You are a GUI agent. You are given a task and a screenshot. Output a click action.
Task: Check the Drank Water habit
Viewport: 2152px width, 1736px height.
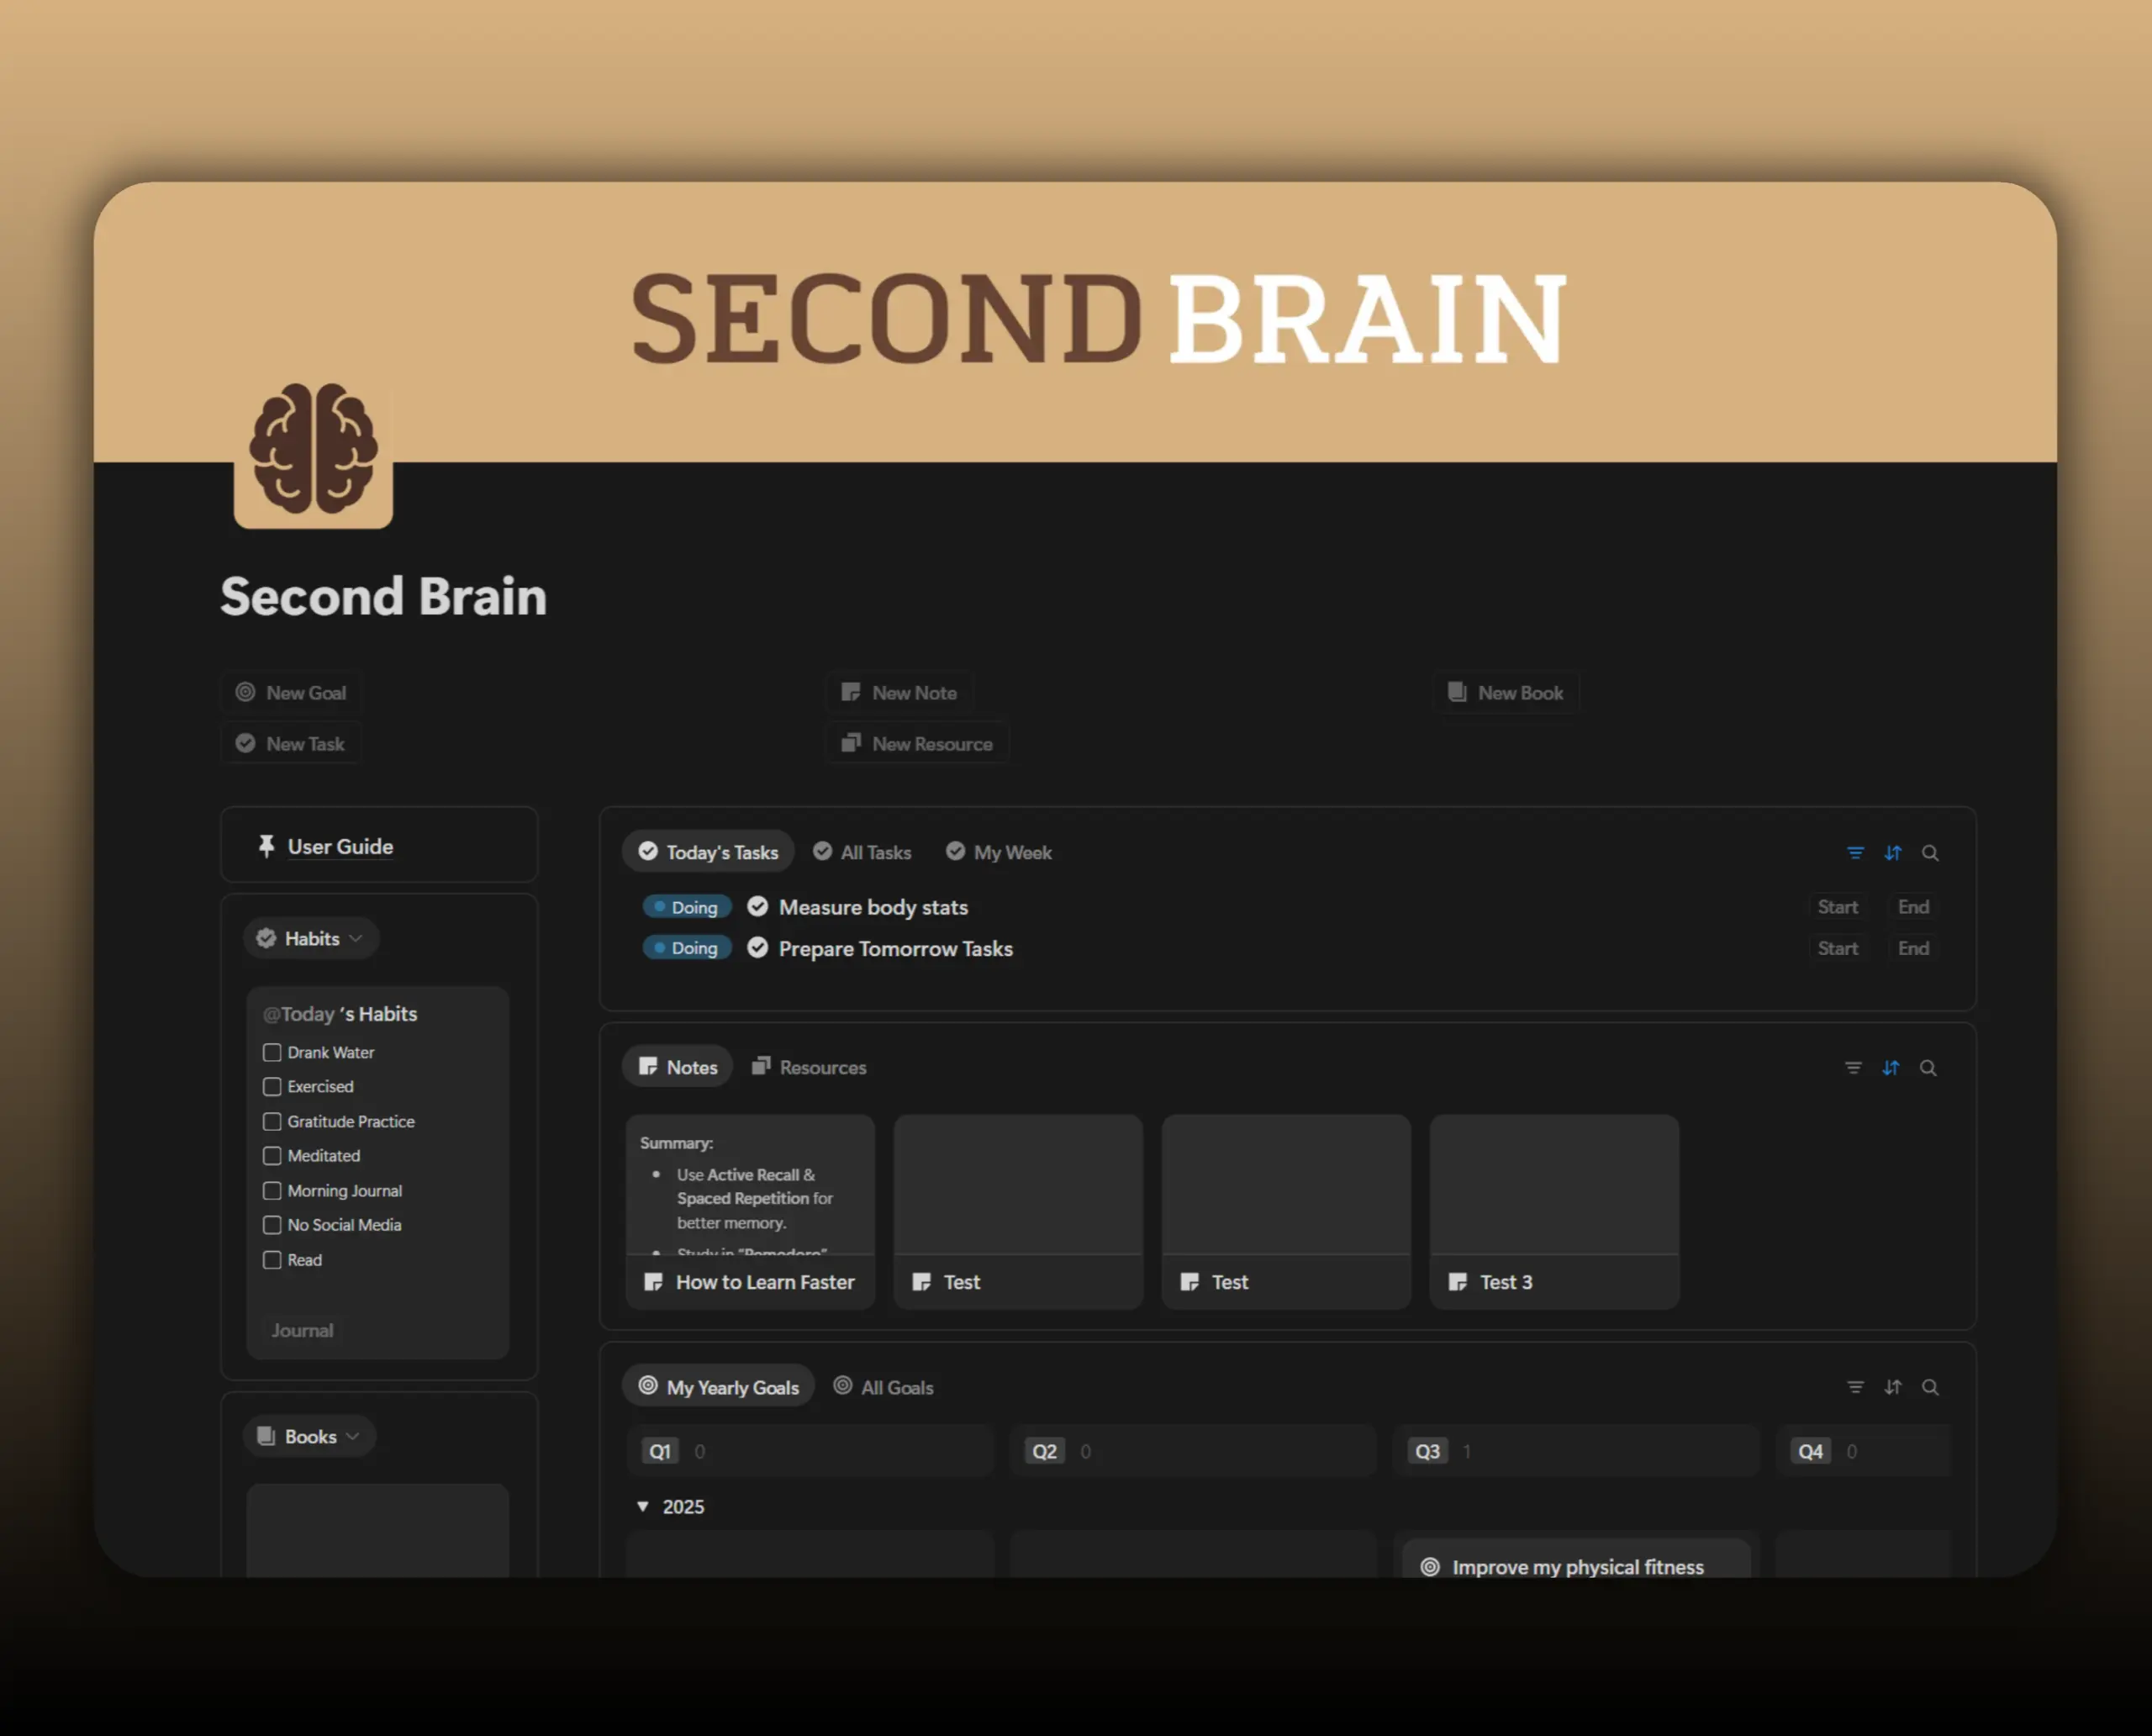tap(271, 1052)
